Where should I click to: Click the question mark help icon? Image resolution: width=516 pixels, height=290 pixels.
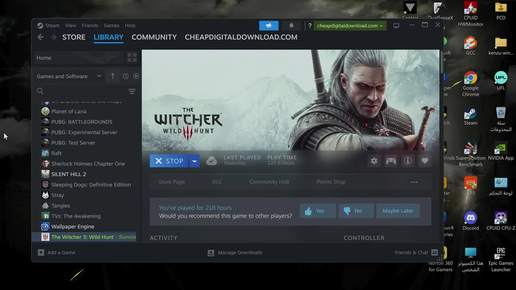(310, 25)
